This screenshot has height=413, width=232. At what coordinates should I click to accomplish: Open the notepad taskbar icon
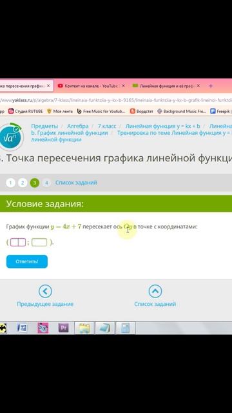click(x=104, y=328)
